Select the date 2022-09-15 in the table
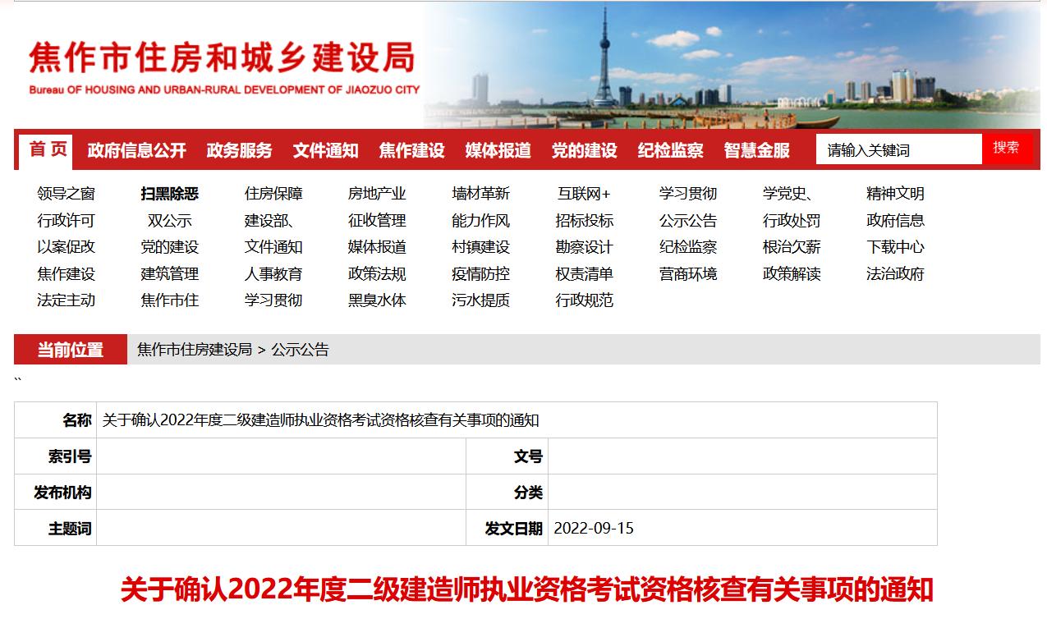This screenshot has height=628, width=1047. 594,528
